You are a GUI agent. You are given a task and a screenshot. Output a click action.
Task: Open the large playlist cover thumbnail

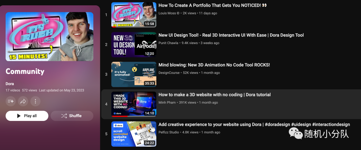coord(49,36)
